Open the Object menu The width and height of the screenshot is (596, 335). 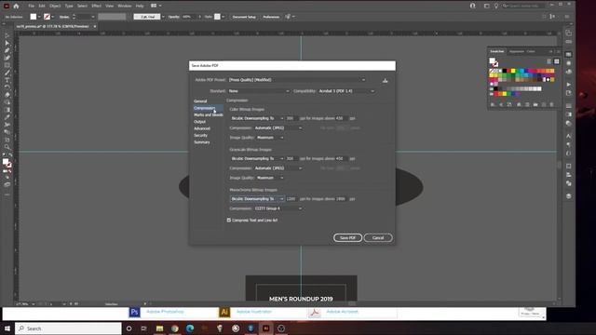(x=55, y=7)
